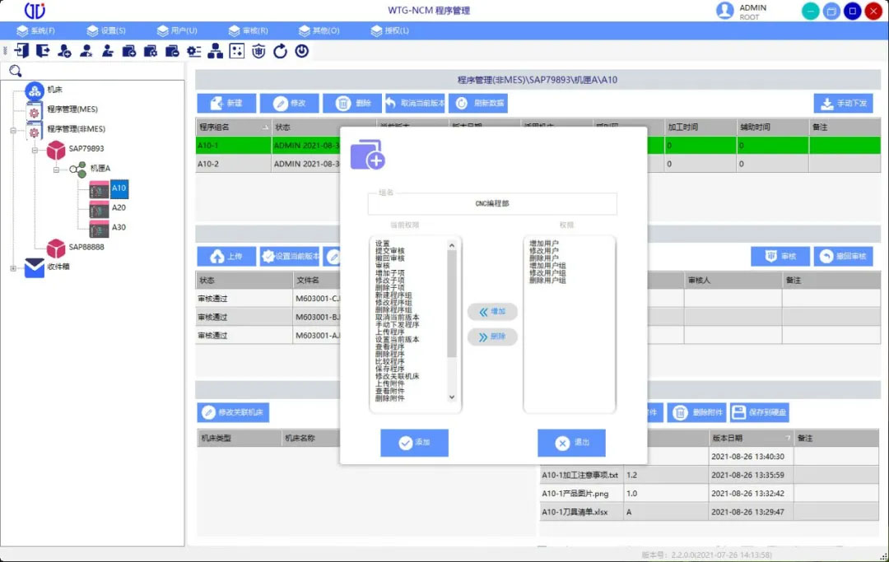Click the edit user toolbar icon
Image resolution: width=889 pixels, height=562 pixels.
point(86,51)
